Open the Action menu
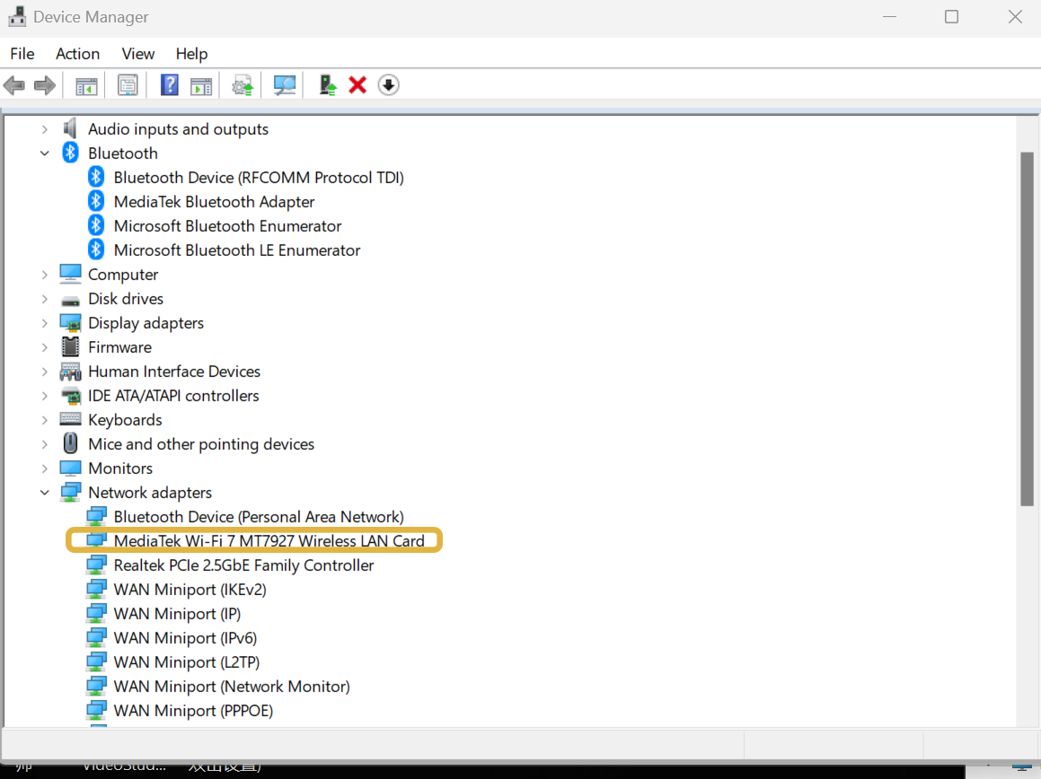Viewport: 1041px width, 779px height. 77,54
